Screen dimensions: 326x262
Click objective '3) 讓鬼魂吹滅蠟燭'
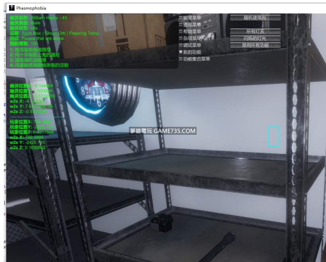click(28, 60)
